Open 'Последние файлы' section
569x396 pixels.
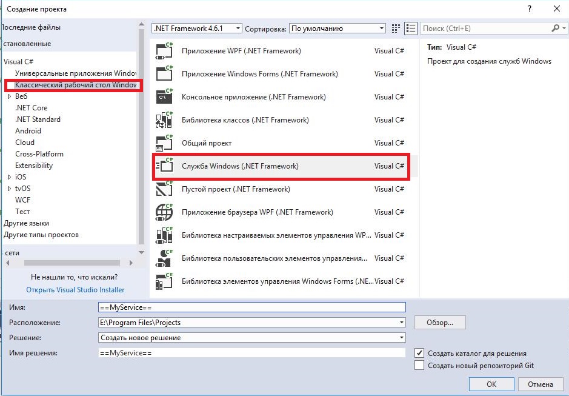32,27
